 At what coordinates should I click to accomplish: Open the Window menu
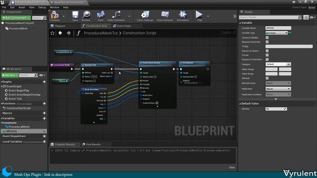[54, 7]
